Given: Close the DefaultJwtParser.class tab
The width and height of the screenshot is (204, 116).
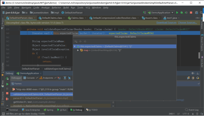Looking at the screenshot, I should pos(35,18).
